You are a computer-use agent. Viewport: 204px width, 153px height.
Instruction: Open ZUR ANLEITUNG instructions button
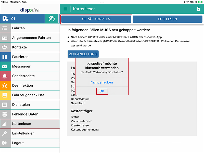pyautogui.click(x=83, y=54)
